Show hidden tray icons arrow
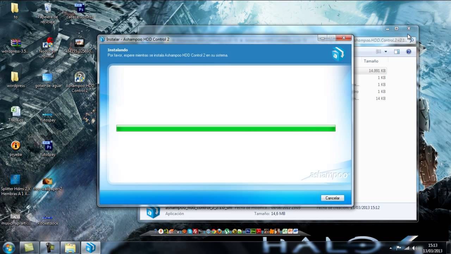The width and height of the screenshot is (451, 254). tap(390, 248)
